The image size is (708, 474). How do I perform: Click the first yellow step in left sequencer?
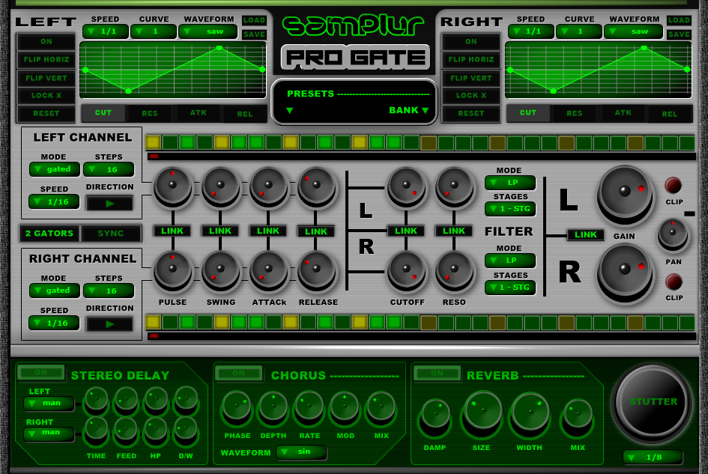154,143
